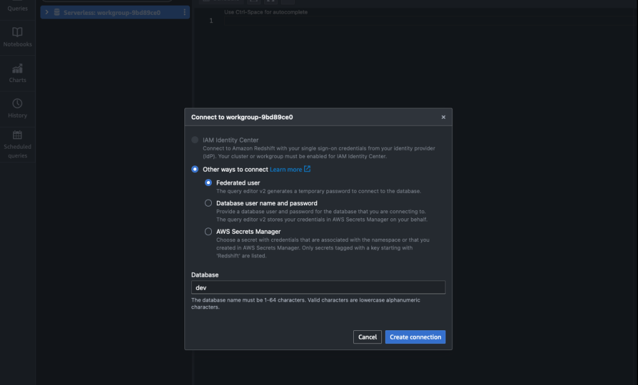Click the database icon beside Serverless workgroup

57,12
